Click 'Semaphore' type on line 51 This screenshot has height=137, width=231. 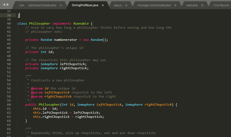click(49, 68)
